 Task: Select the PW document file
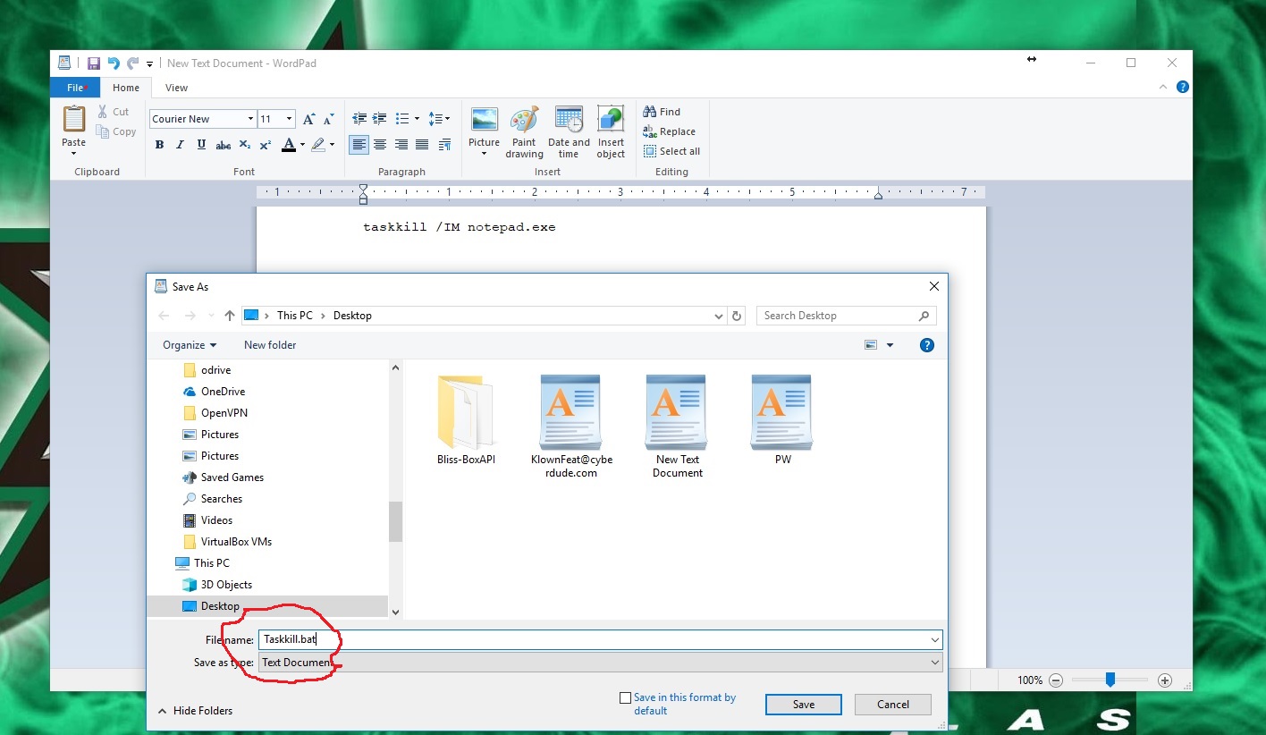pyautogui.click(x=782, y=420)
